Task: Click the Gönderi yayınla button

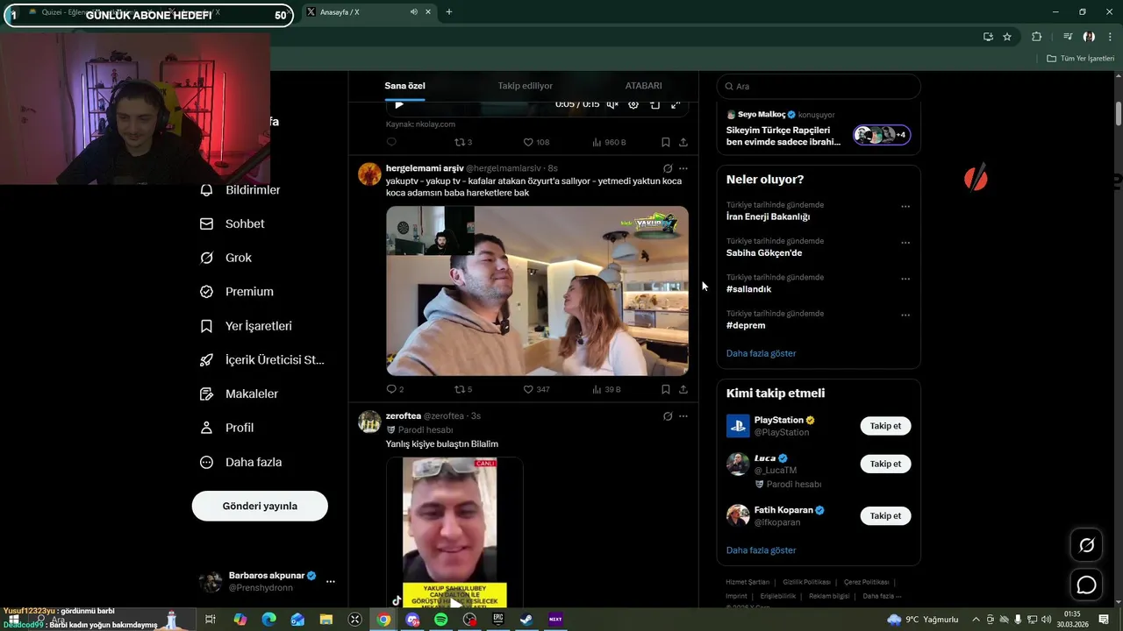Action: click(260, 506)
